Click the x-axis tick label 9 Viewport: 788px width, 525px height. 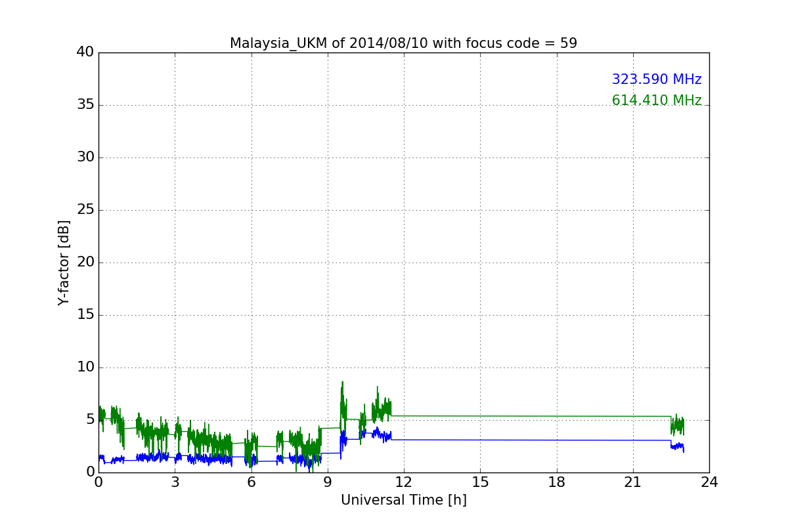(328, 482)
